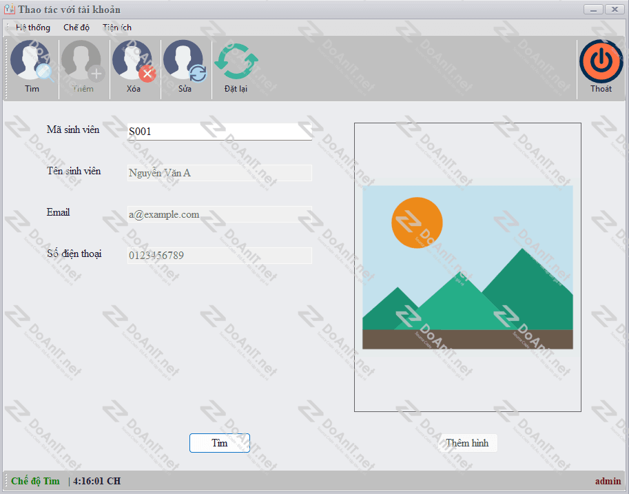
Task: Click the Tìm button below the form
Action: pos(220,442)
